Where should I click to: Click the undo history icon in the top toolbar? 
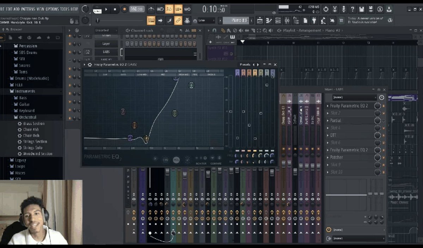tap(326, 9)
